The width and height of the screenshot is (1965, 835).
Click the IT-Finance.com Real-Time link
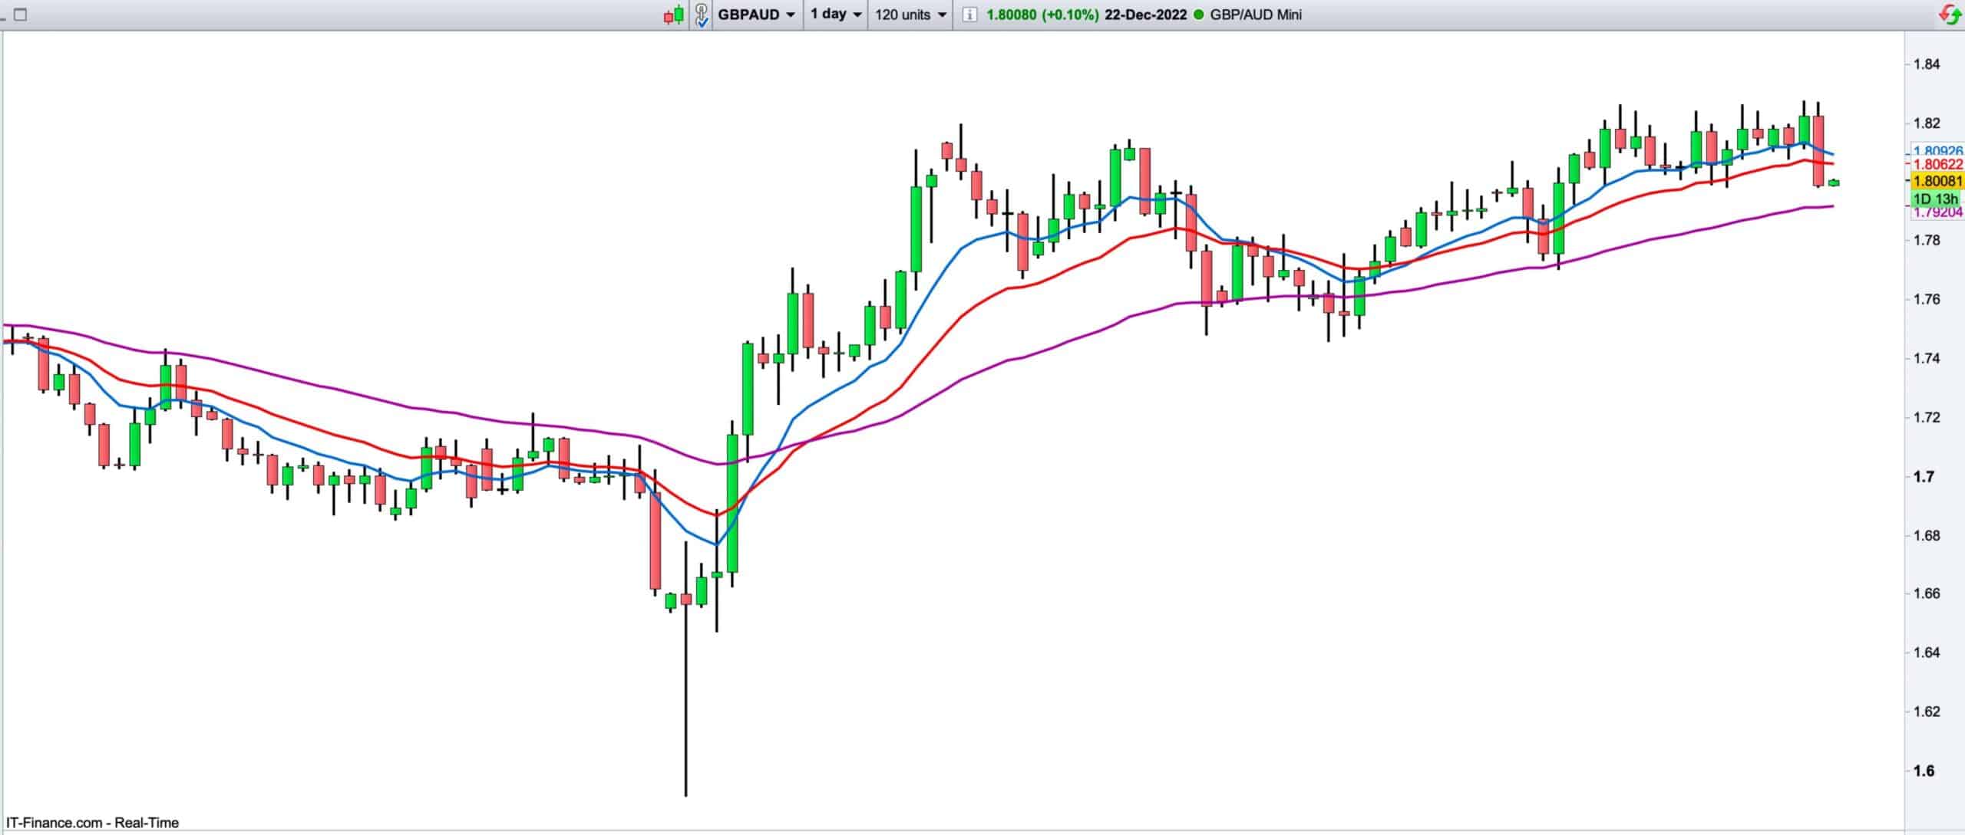point(92,823)
